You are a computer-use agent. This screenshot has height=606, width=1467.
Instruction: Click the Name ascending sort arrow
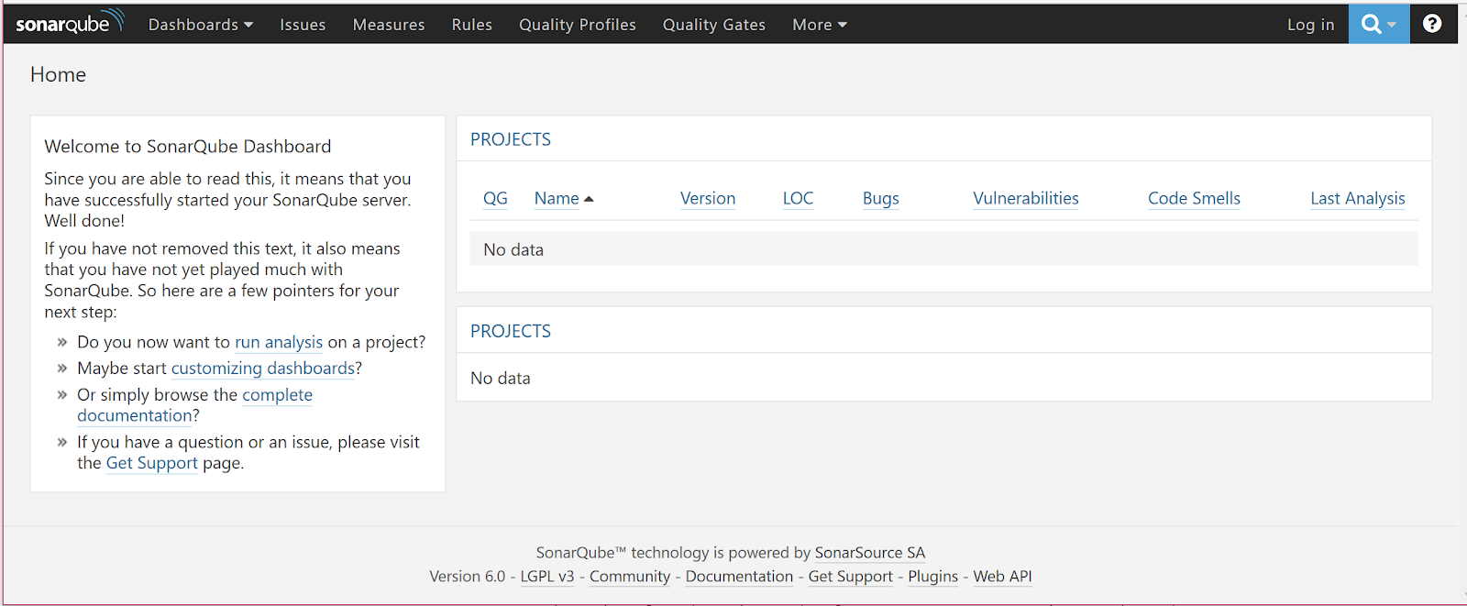click(589, 199)
